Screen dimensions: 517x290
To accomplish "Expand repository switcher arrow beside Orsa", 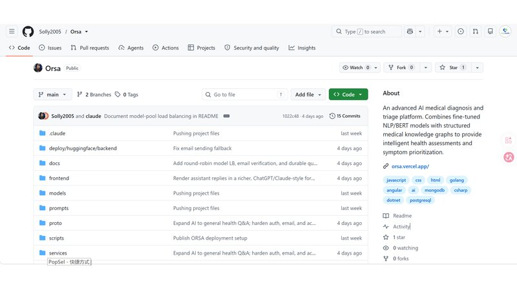I will click(x=87, y=32).
